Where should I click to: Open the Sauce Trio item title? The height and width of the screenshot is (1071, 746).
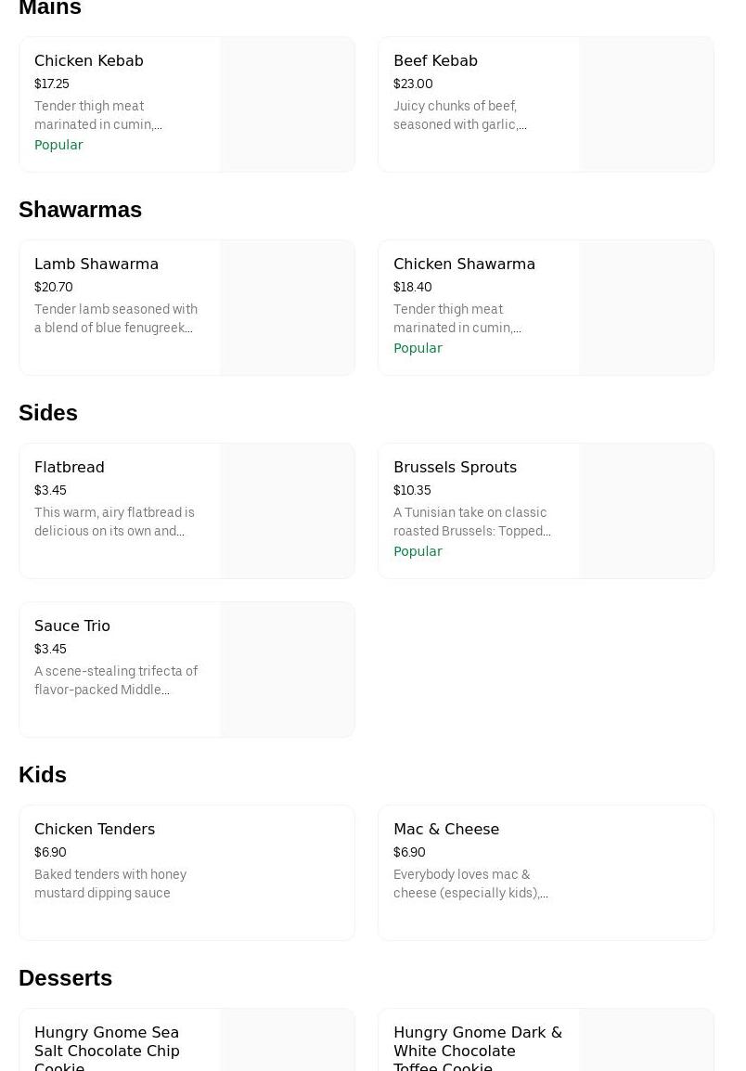pyautogui.click(x=72, y=626)
